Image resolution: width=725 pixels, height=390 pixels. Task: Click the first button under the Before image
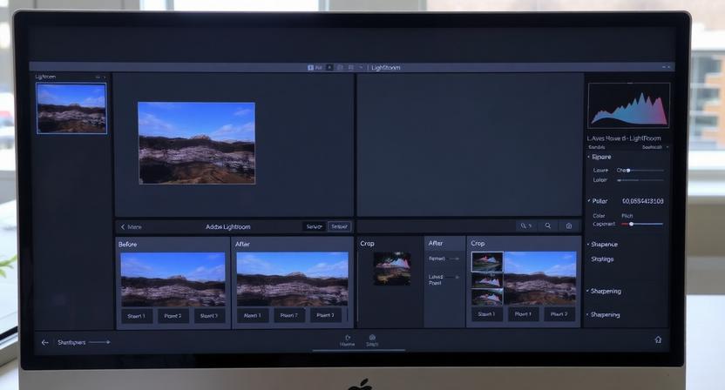click(137, 316)
